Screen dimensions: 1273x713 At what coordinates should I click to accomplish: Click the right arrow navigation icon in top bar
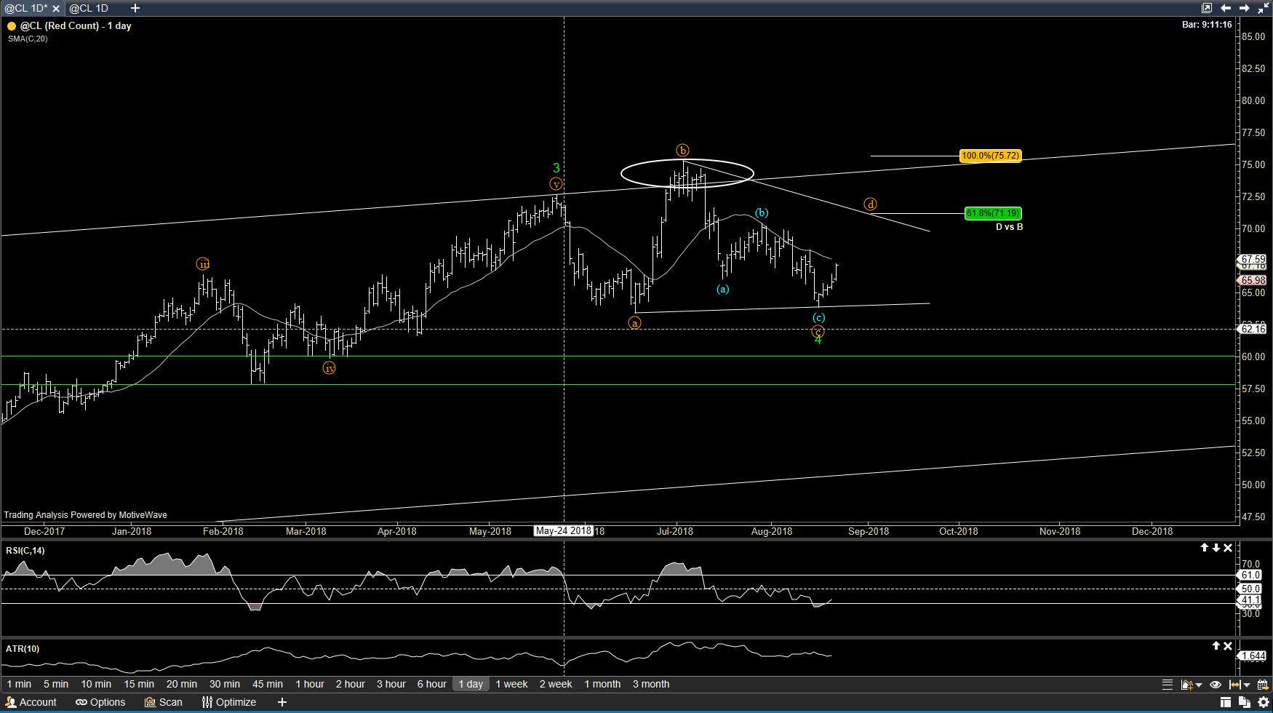click(x=1245, y=8)
